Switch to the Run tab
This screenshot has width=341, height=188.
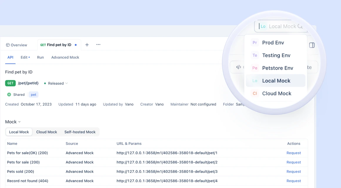[x=40, y=57]
